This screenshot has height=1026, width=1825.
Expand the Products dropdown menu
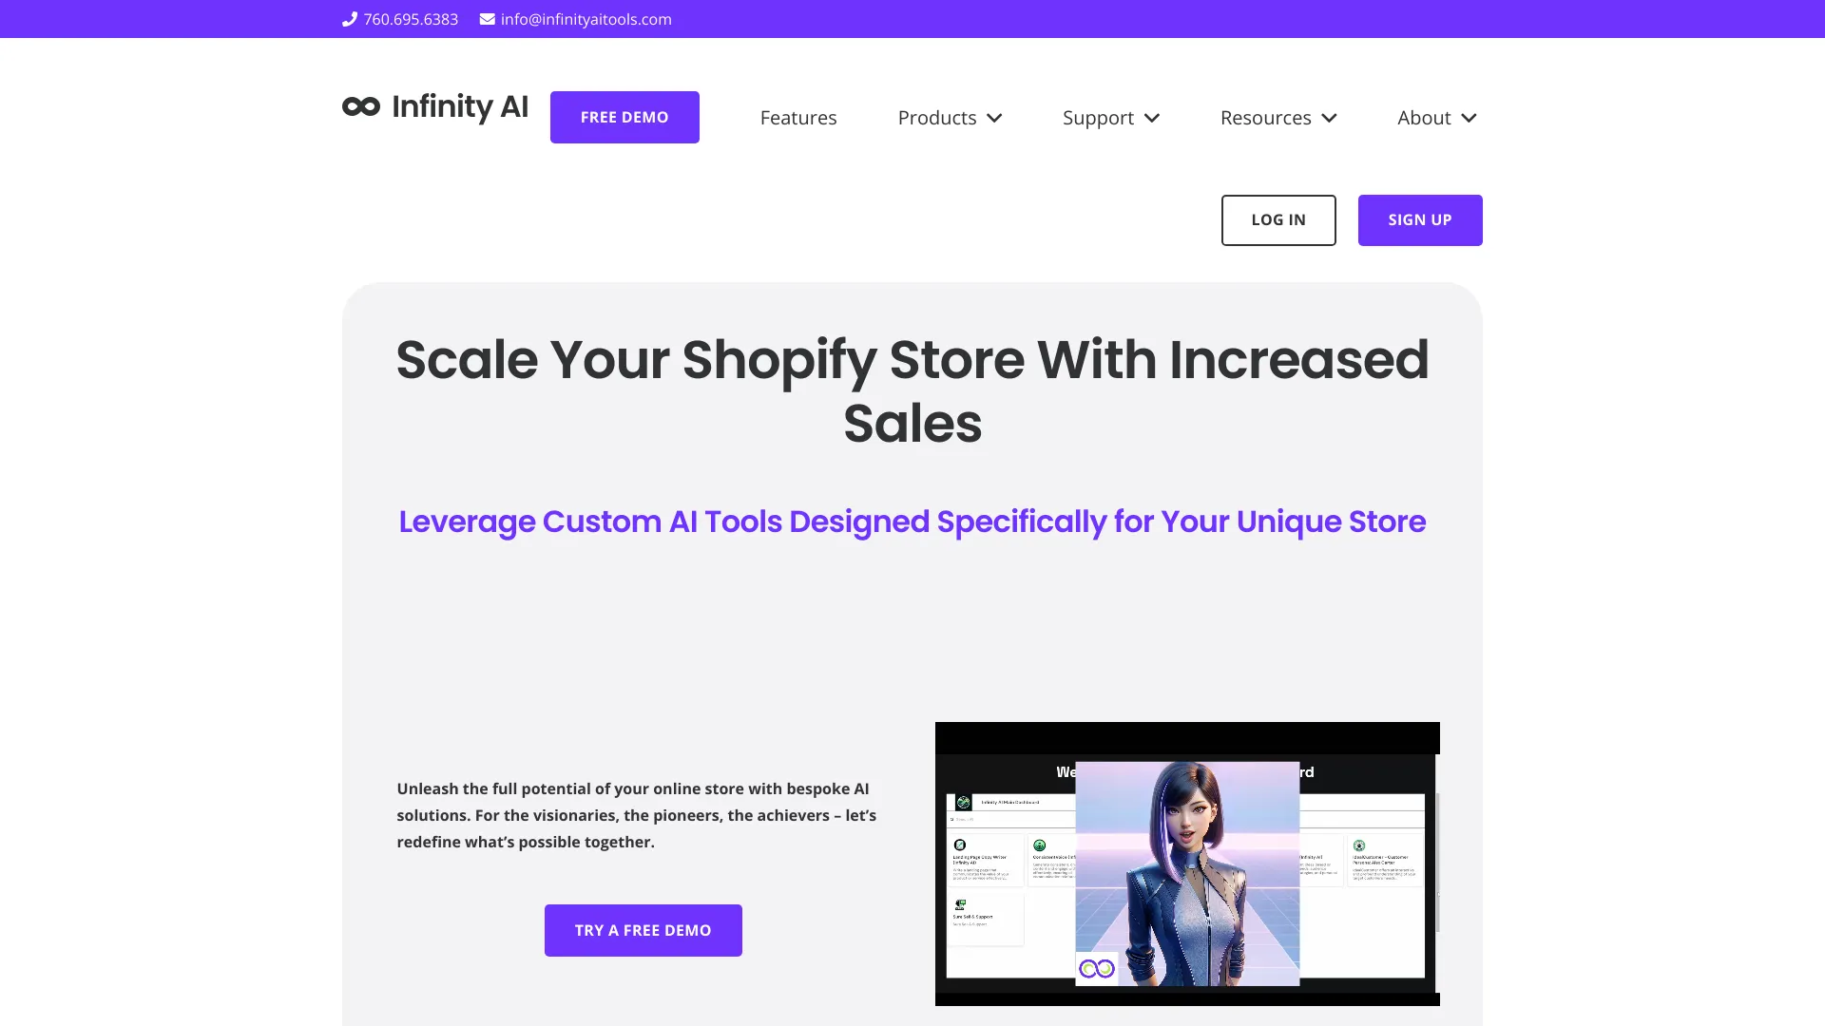[x=949, y=117]
